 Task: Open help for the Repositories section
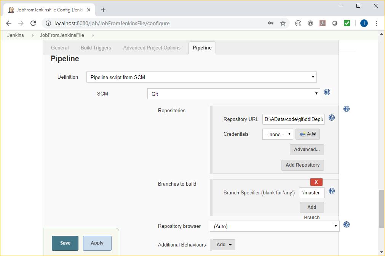347,109
